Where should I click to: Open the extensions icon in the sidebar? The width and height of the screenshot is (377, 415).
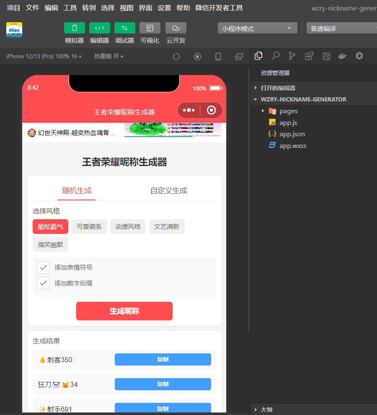click(x=309, y=56)
